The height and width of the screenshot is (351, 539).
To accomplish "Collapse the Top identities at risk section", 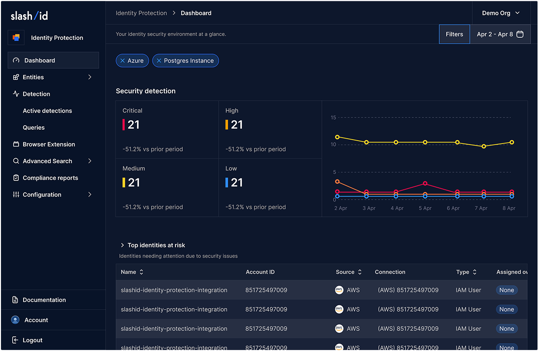I will point(122,245).
